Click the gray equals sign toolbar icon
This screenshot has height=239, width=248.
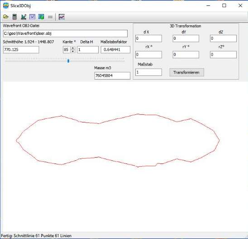coord(50,17)
